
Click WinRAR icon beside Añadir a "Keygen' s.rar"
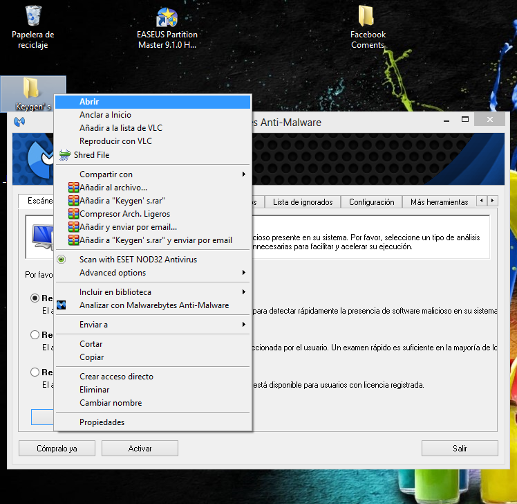coord(73,201)
